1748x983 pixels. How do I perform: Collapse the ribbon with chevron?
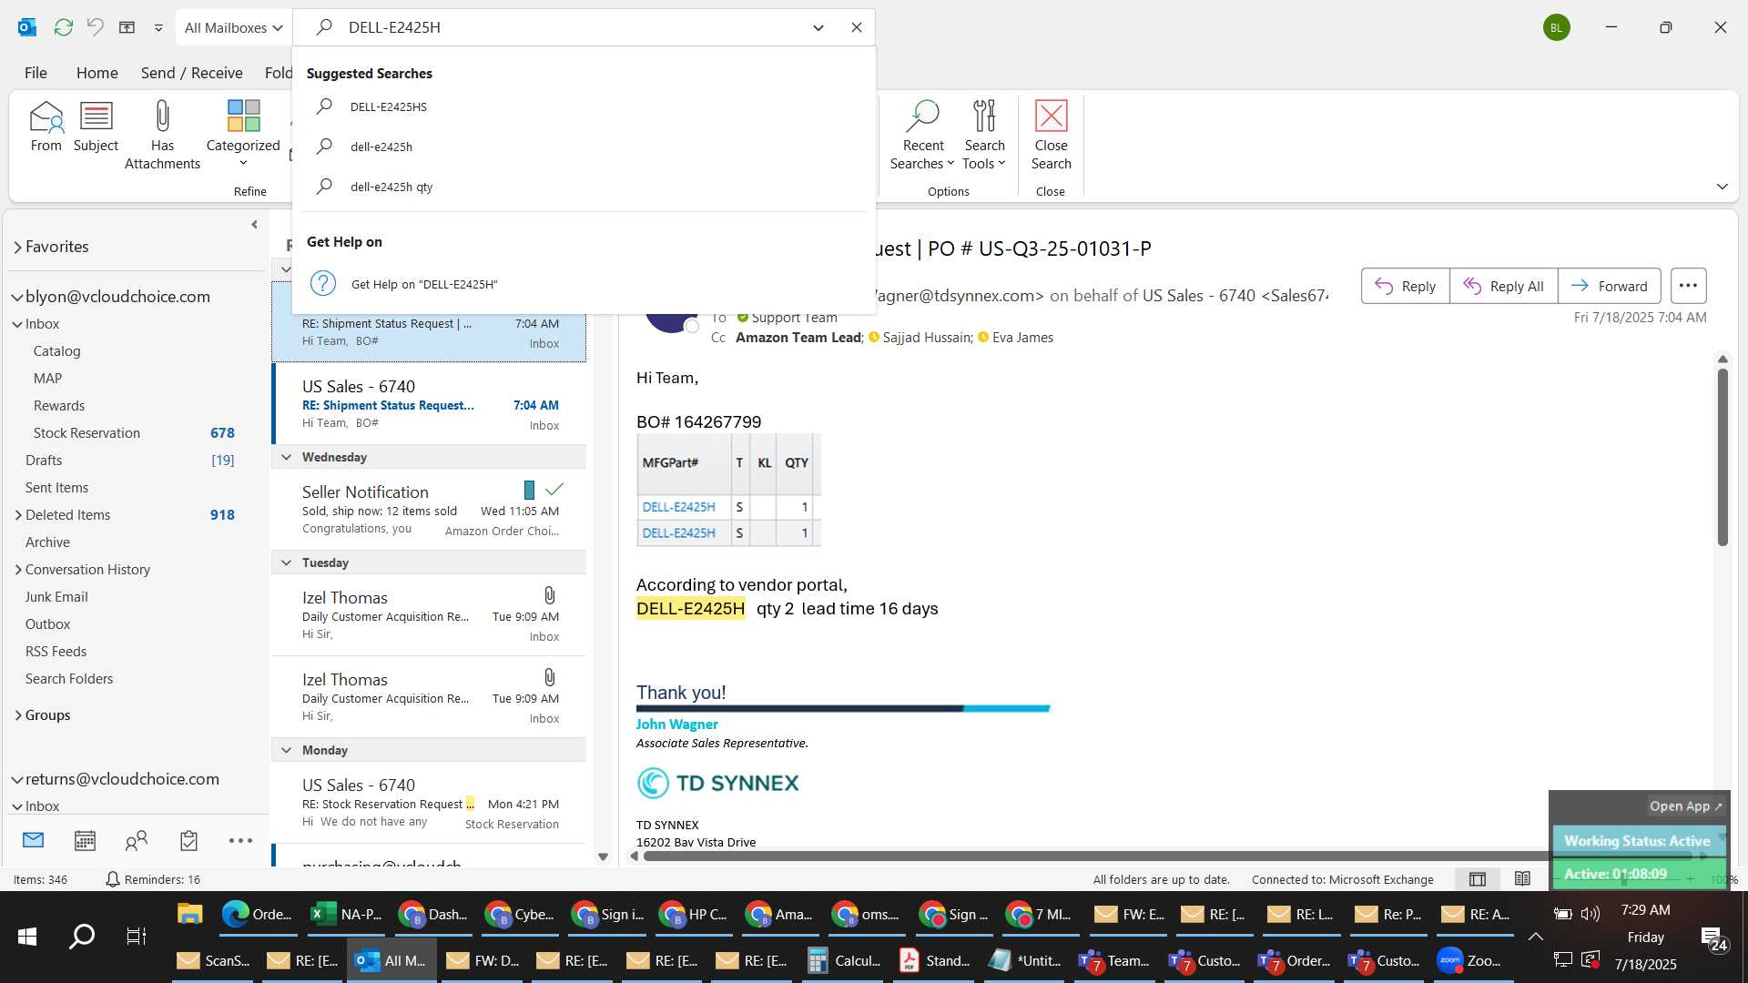tap(1722, 187)
